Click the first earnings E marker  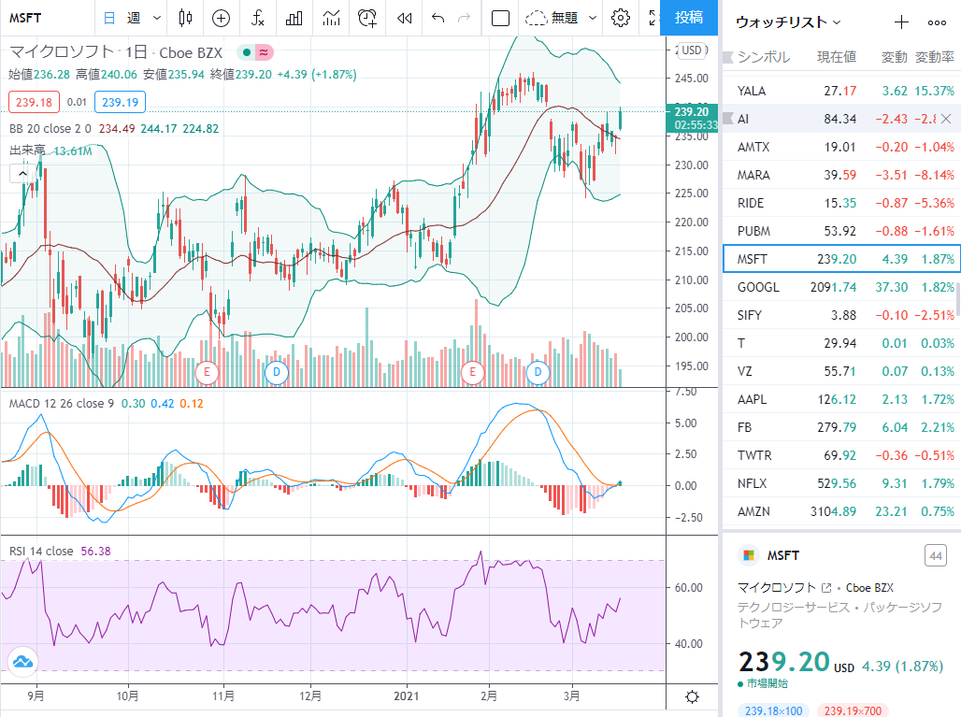(207, 372)
